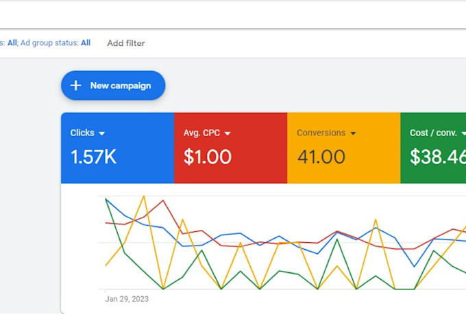Select the green Cost / conv. card value

pyautogui.click(x=437, y=157)
